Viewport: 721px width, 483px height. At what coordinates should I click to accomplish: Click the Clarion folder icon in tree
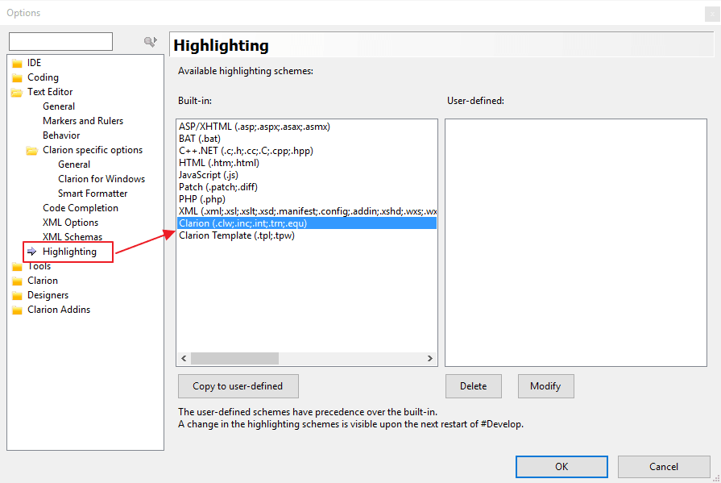click(x=17, y=281)
